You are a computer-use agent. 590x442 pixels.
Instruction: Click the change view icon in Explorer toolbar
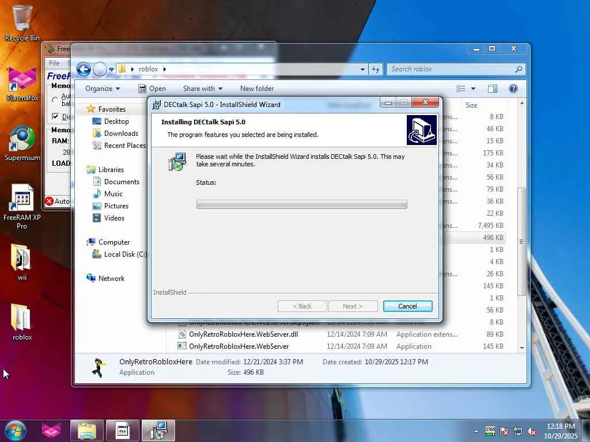point(461,89)
